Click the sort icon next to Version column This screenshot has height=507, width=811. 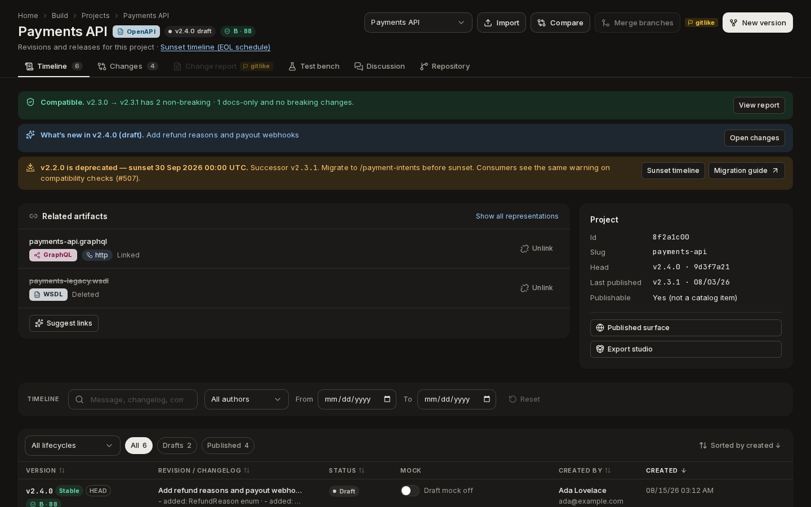[x=62, y=470]
